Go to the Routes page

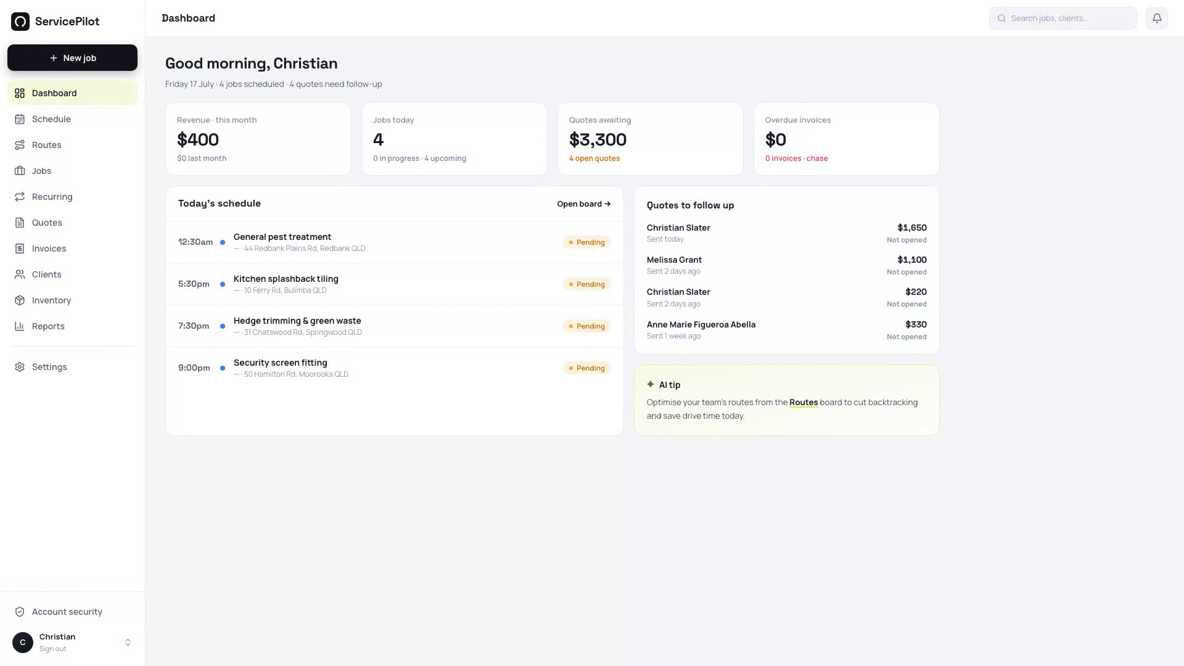(x=72, y=145)
